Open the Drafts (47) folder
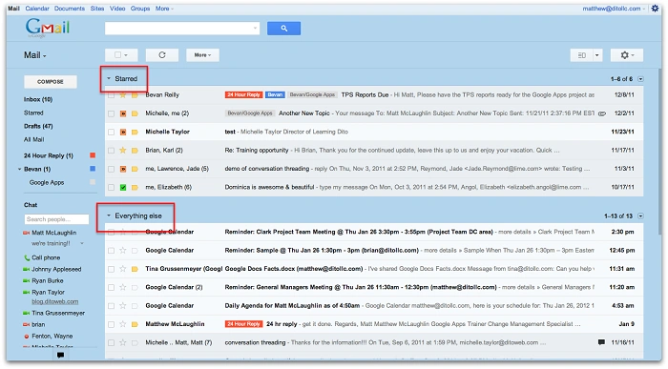Viewport: 668px width, 369px height. [38, 127]
